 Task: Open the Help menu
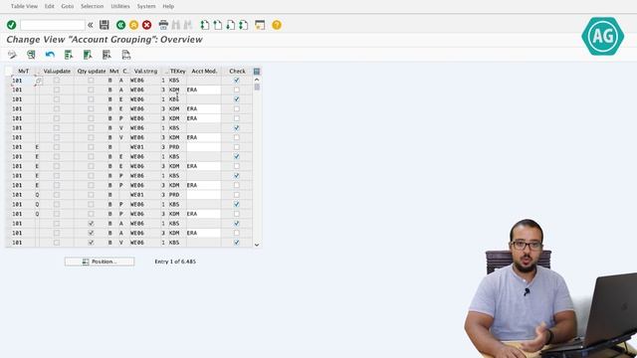(x=168, y=6)
